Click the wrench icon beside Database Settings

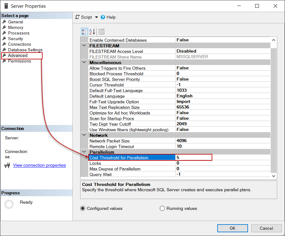[x=4, y=50]
